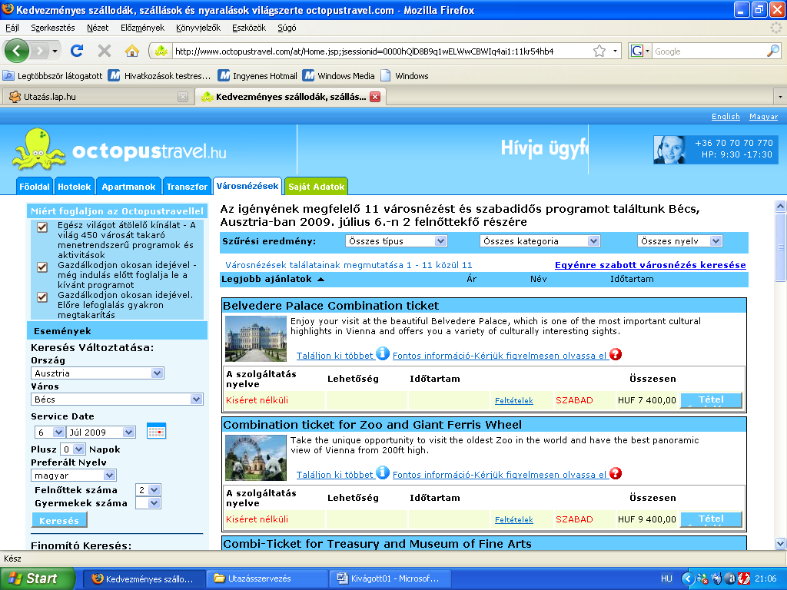
Task: Click the site identity icon in address bar
Action: (161, 51)
